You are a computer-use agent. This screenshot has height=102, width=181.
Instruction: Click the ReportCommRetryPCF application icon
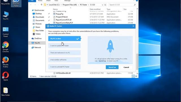click(x=54, y=23)
